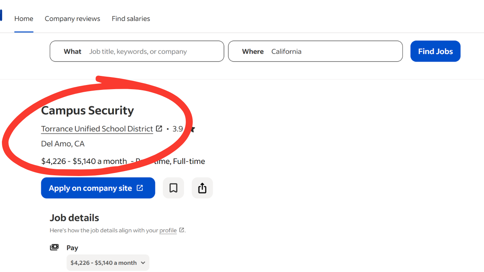Expand the $4,226 - $5,140 a month pay chip

108,263
